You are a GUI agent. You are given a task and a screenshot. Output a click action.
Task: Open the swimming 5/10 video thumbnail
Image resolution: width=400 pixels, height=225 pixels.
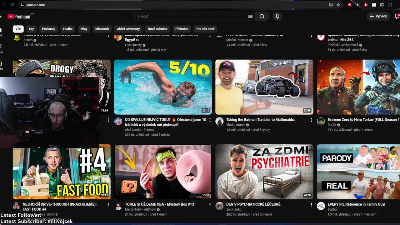coord(163,87)
